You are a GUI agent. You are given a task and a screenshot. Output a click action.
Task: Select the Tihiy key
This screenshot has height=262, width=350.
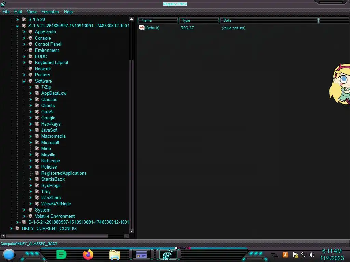[46, 192]
